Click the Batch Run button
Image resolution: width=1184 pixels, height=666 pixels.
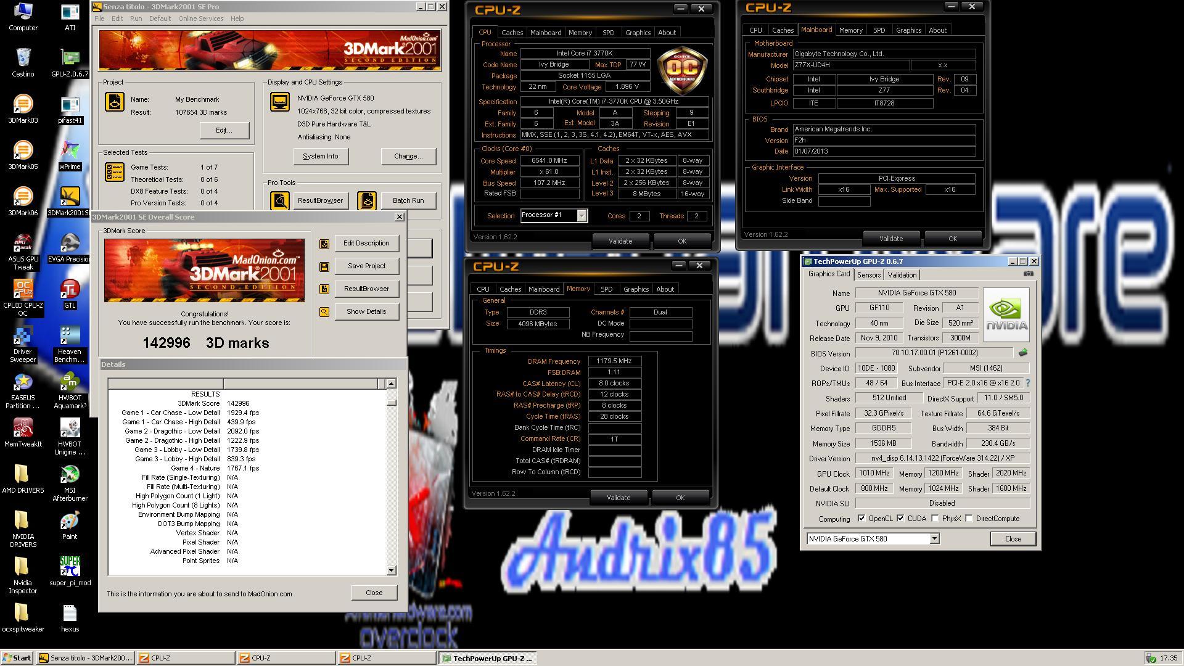(408, 200)
